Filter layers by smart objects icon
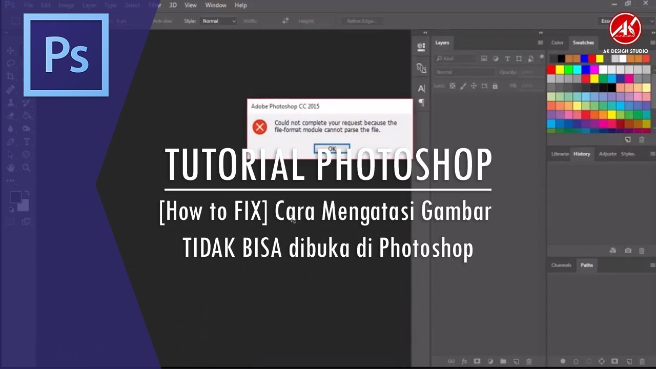 click(x=530, y=58)
